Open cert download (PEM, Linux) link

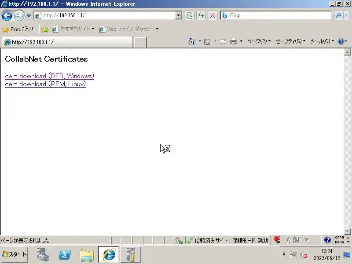coord(45,84)
